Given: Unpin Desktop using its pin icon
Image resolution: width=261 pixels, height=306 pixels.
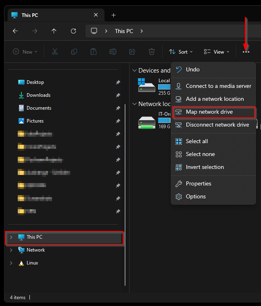Looking at the screenshot, I should [x=118, y=82].
